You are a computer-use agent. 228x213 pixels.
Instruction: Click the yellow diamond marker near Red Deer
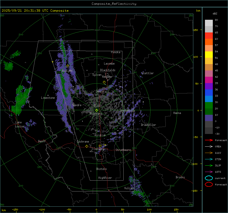pyautogui.click(x=104, y=82)
